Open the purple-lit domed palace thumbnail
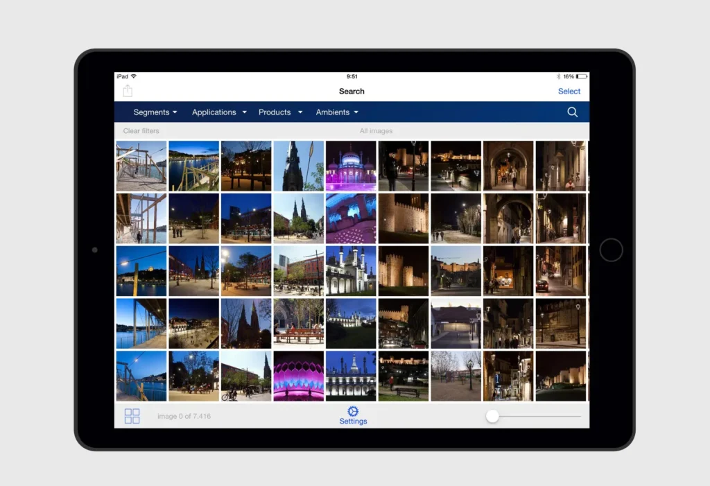This screenshot has height=486, width=710. click(x=351, y=166)
